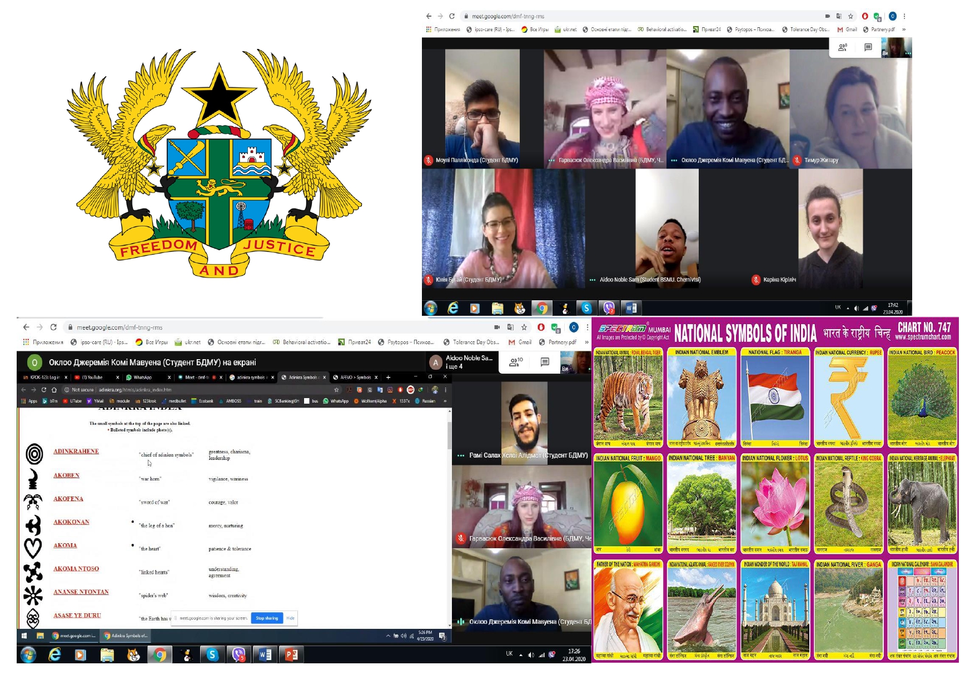975x690 pixels.
Task: Open ASASE YE DURU symbol link
Action: pyautogui.click(x=77, y=615)
